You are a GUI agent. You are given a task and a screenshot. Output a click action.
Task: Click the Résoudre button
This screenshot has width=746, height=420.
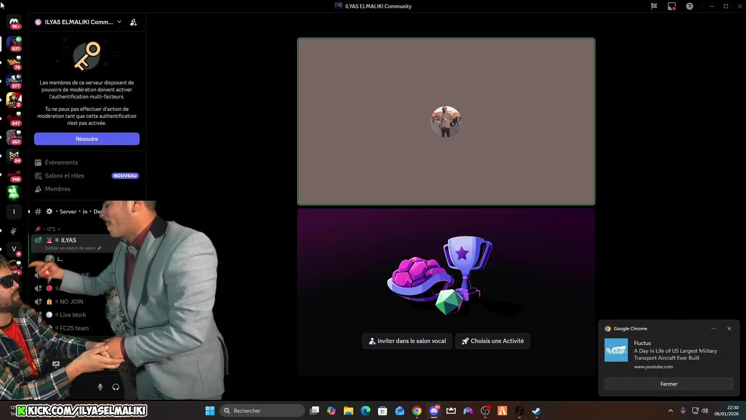pos(87,139)
